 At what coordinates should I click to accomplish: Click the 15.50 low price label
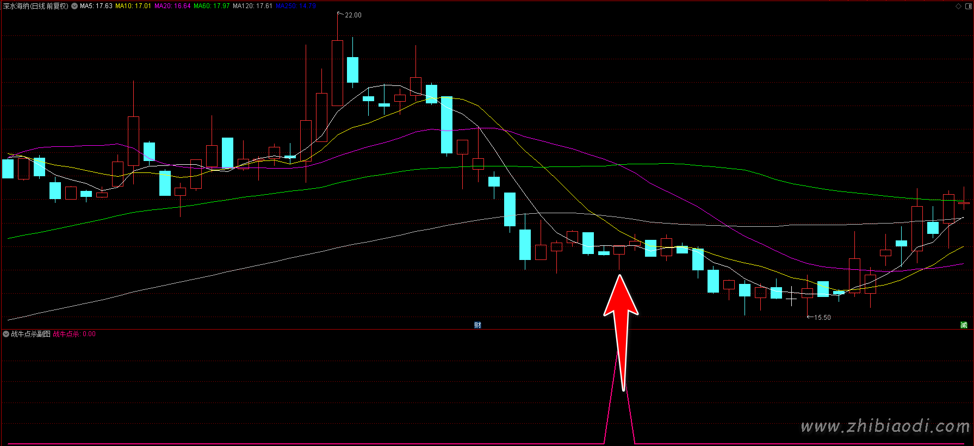click(822, 318)
